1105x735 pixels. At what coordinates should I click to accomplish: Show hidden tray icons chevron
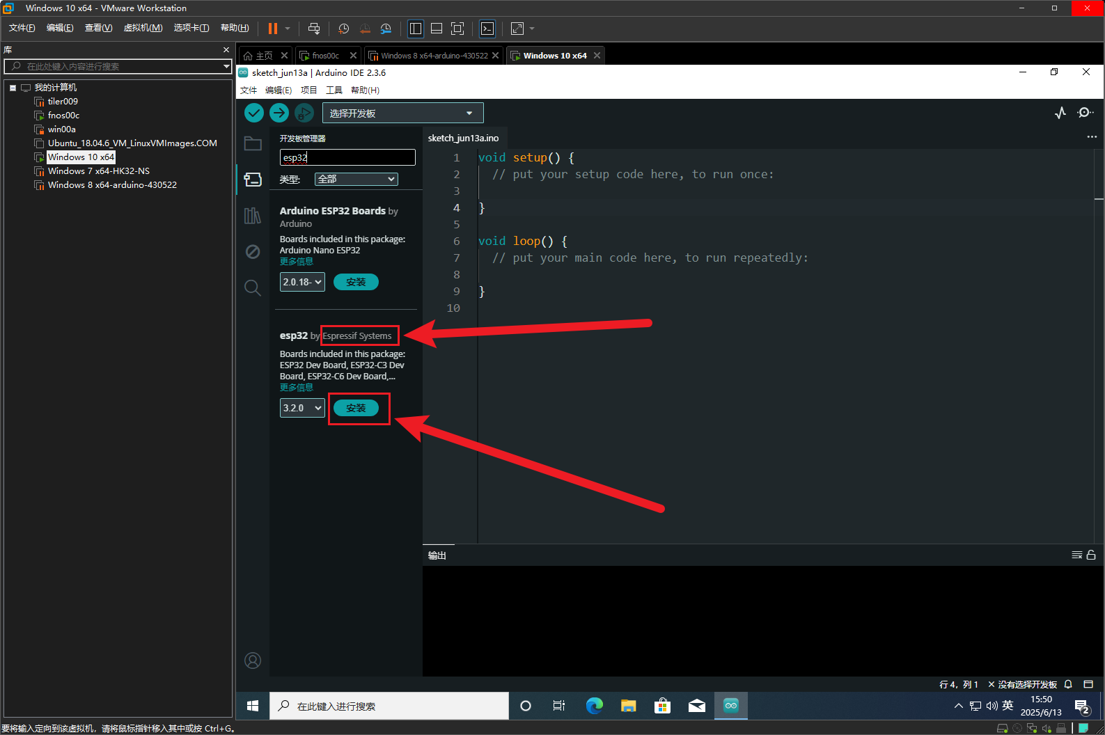(x=959, y=706)
